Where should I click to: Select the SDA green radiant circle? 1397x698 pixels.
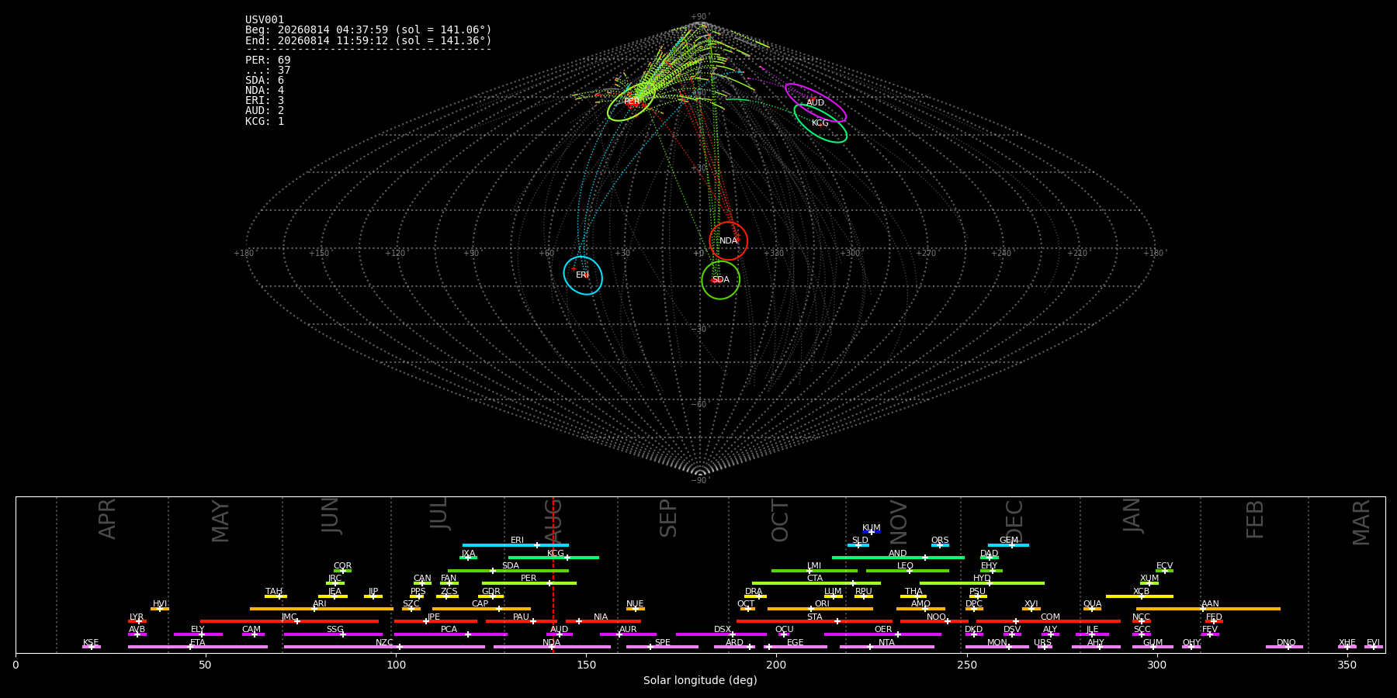[720, 279]
